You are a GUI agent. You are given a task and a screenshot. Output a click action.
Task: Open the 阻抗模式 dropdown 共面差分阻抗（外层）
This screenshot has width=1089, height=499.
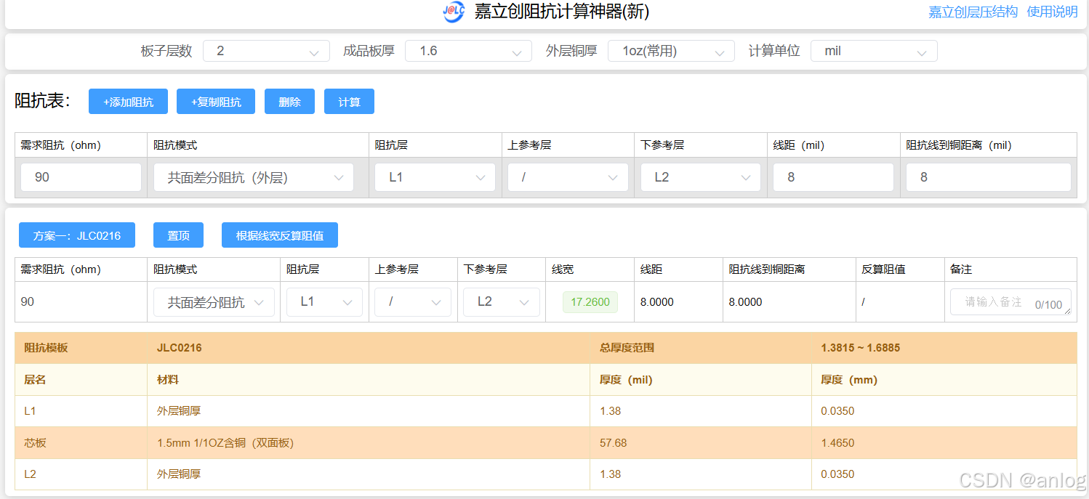pyautogui.click(x=254, y=177)
